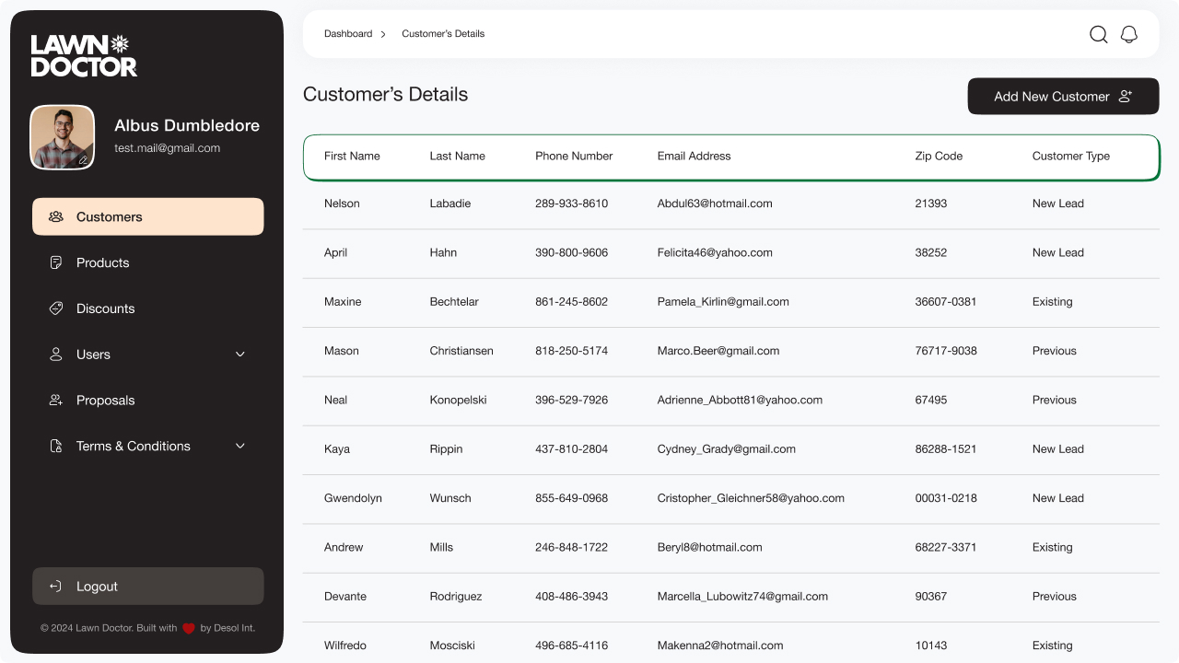Click email Adrienne_Abbott81@yahoo.com

point(740,400)
